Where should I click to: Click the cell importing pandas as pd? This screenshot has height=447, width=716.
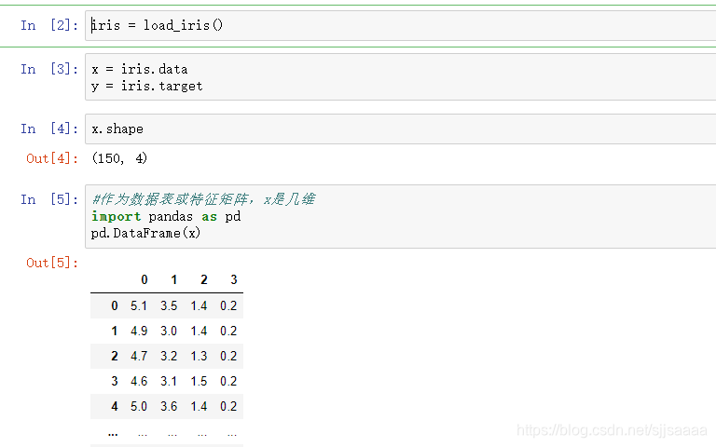[401, 217]
